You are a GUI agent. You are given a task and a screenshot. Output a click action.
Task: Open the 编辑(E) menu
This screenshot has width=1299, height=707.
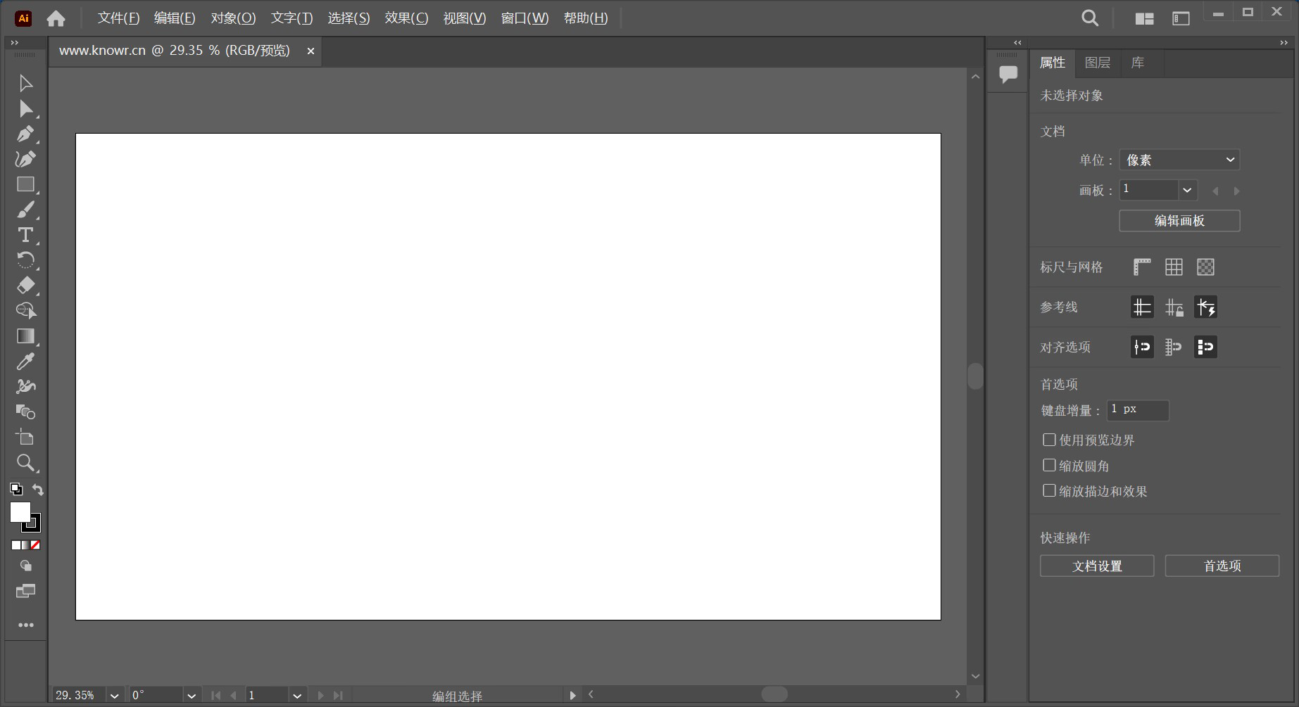[x=175, y=18]
